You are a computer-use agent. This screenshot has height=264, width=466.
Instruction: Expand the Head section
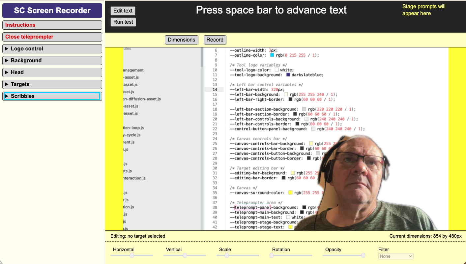point(52,72)
